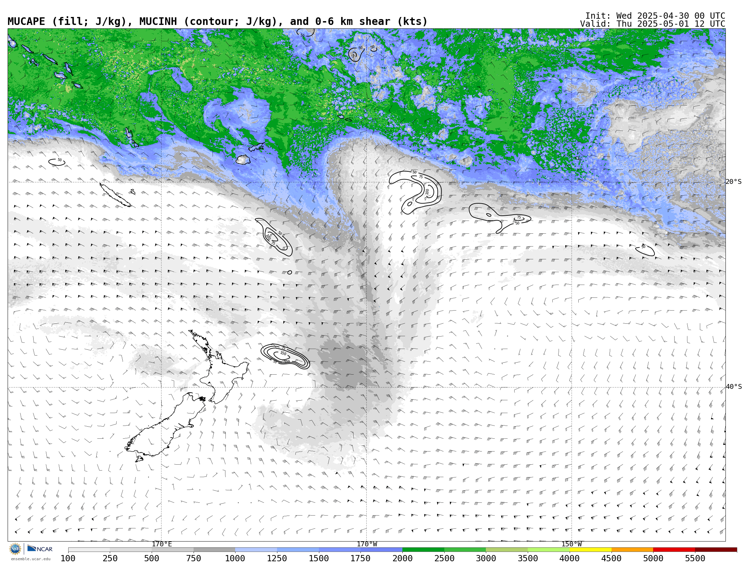
Task: Select the gray 250–500 colorbar swatch
Action: click(x=131, y=550)
